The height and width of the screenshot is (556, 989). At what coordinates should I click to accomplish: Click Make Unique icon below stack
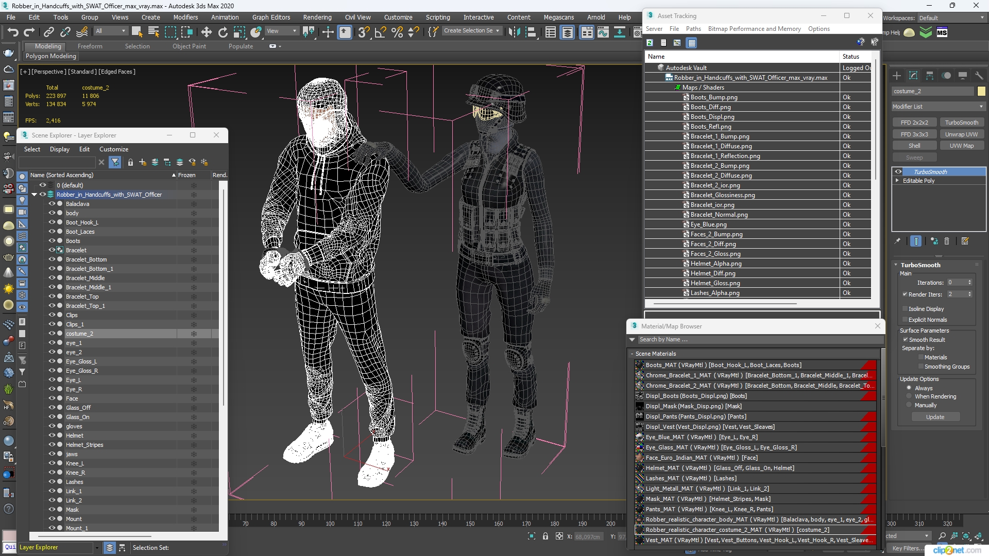click(934, 241)
